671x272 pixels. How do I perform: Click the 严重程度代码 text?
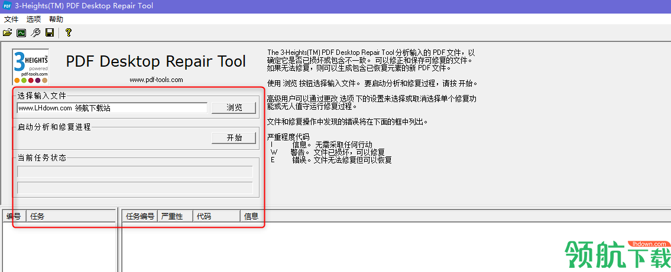(x=288, y=137)
